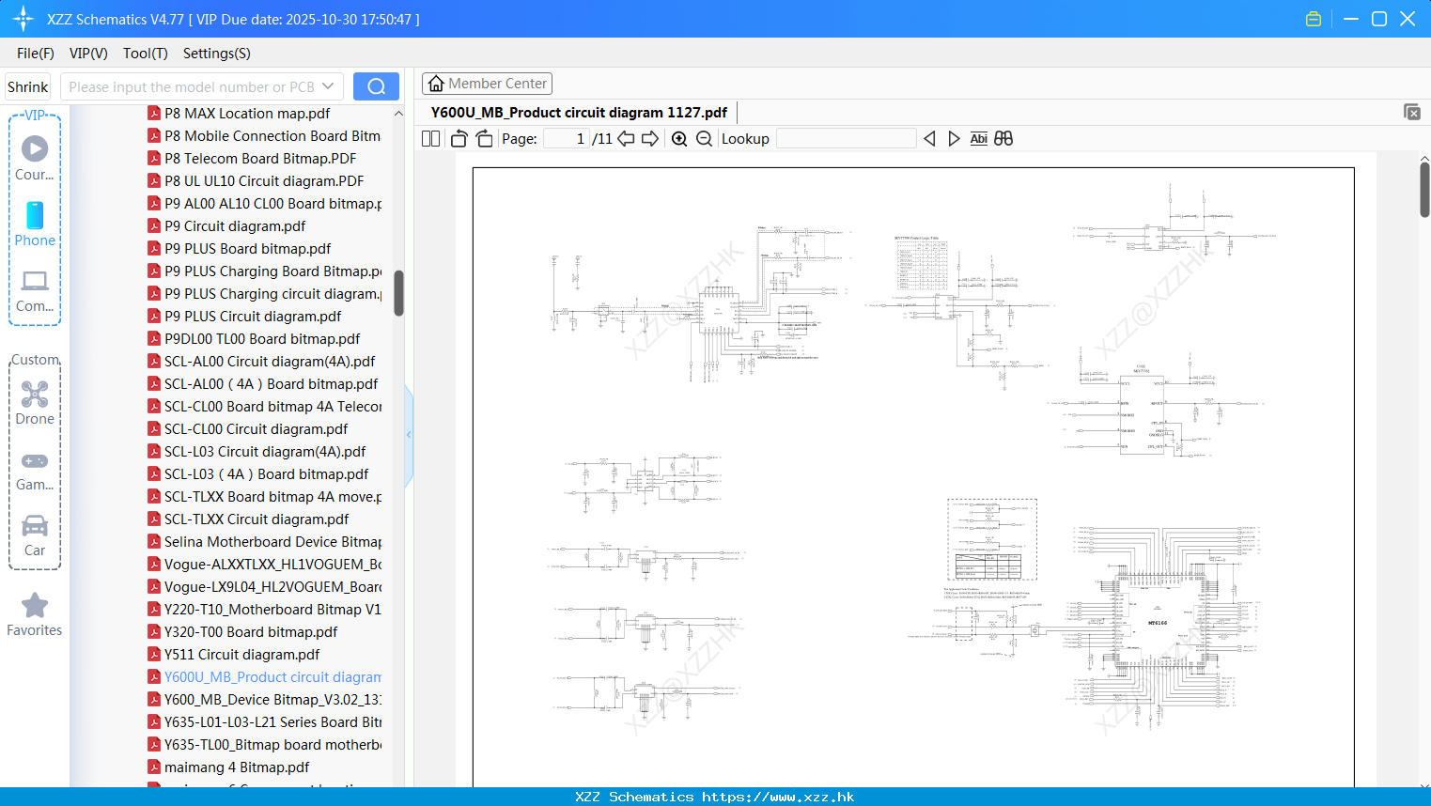Click the Shrink button
Viewport: 1431px width, 806px height.
[27, 86]
